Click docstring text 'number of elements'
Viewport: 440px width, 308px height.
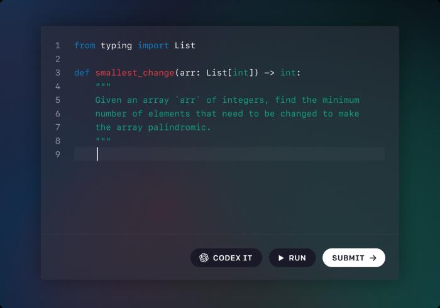[x=143, y=114]
